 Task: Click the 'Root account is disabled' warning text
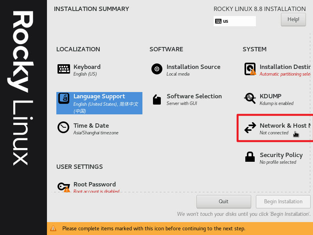[x=96, y=191]
